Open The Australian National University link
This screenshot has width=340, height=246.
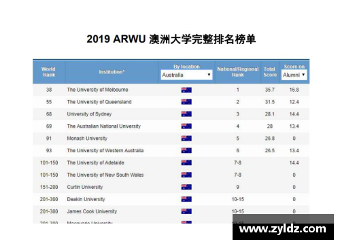103,126
